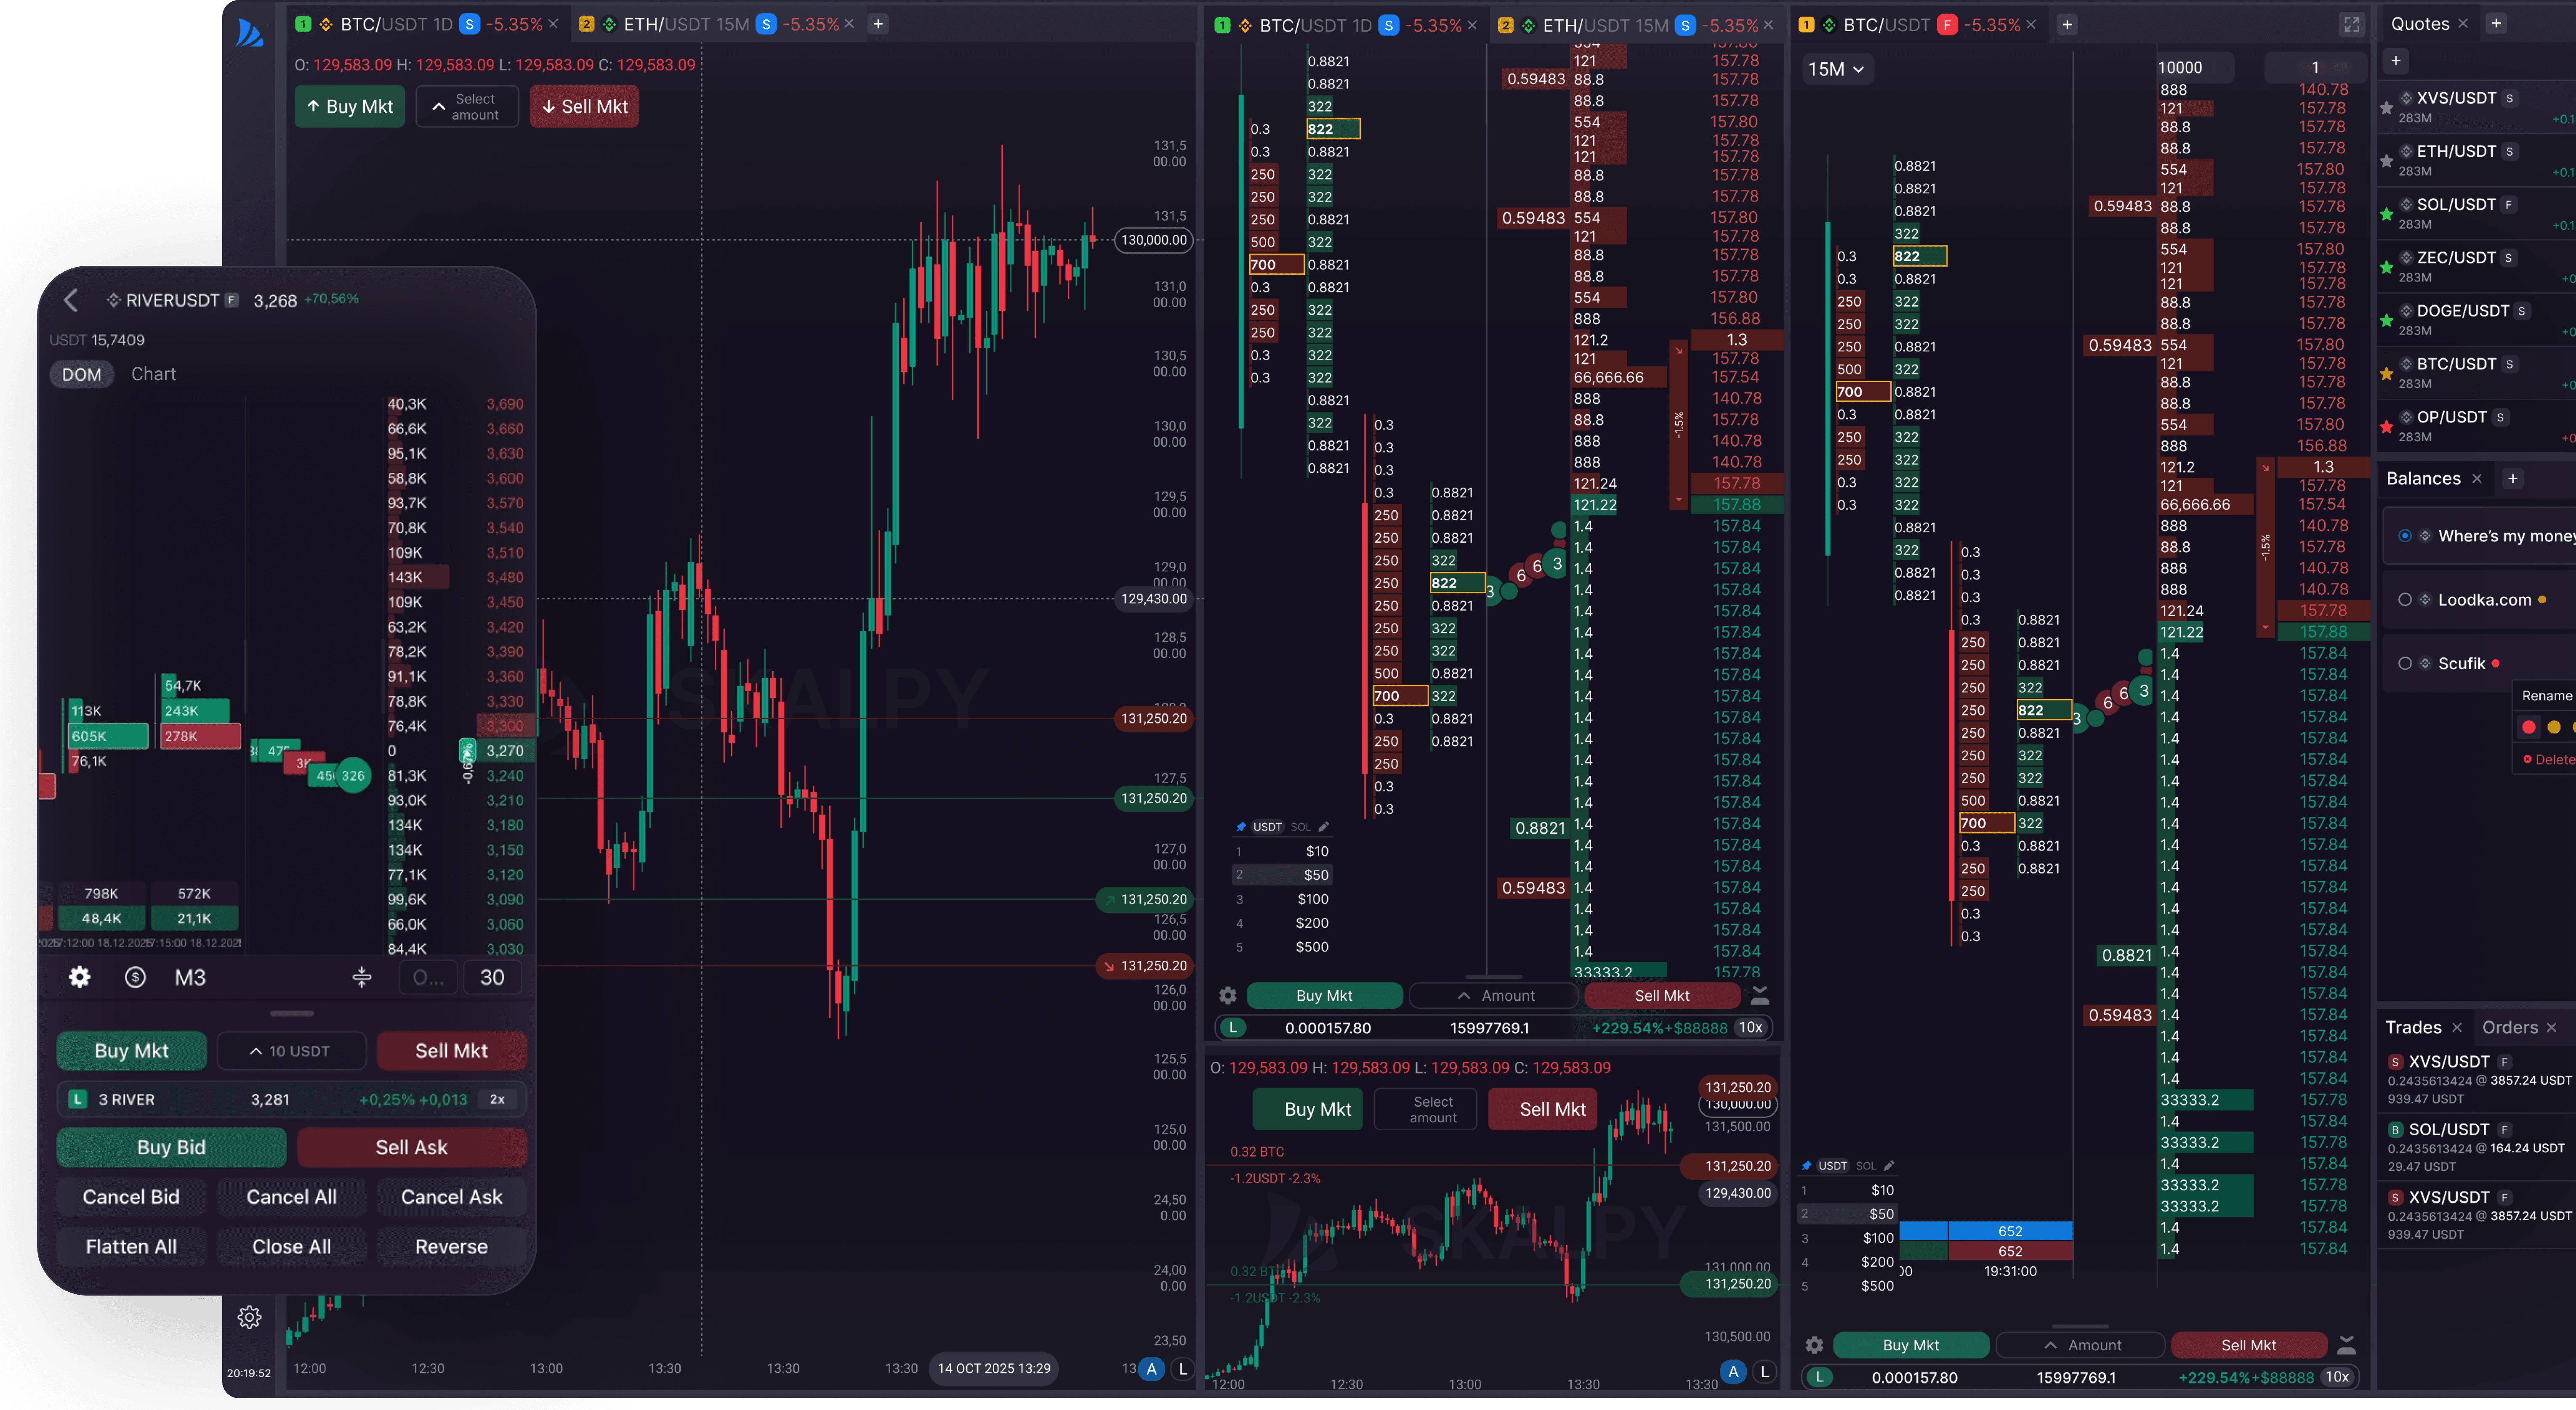
Task: Click the center order book icon
Action: pyautogui.click(x=362, y=977)
